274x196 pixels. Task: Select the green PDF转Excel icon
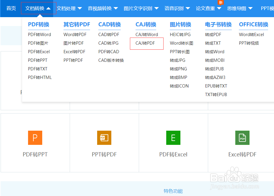(x=173, y=138)
